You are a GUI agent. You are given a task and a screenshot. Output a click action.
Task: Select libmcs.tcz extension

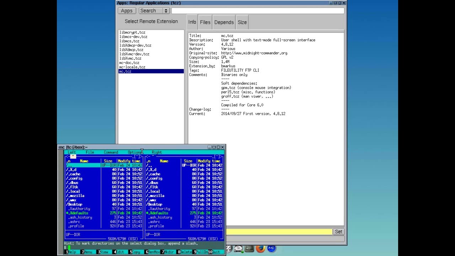click(151, 41)
